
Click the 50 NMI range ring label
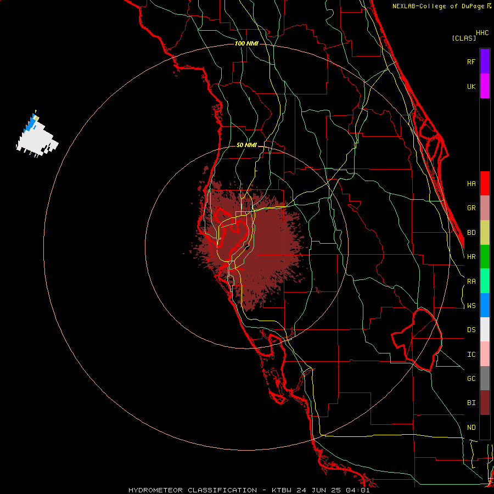click(246, 145)
